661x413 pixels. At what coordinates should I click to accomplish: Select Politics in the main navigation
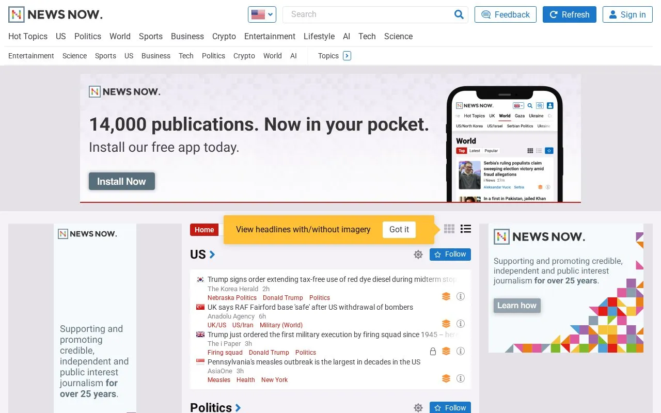coord(88,36)
